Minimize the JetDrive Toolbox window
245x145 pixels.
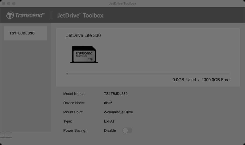click(9, 3)
